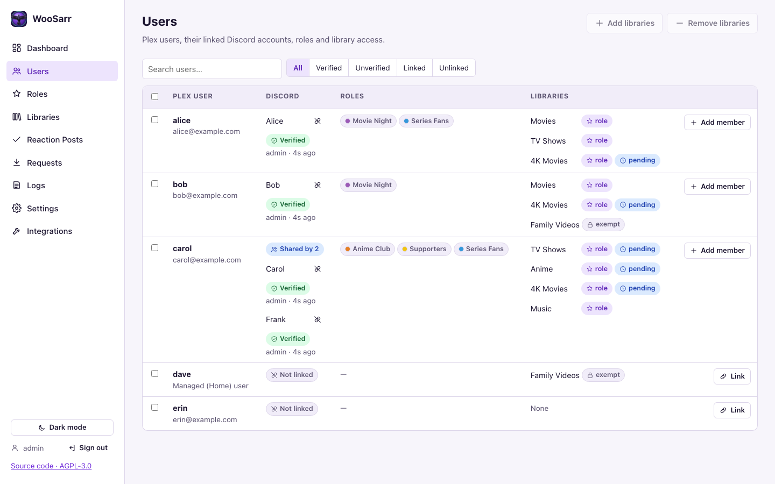Add a member to alice
Viewport: 775px width, 484px height.
(x=717, y=123)
